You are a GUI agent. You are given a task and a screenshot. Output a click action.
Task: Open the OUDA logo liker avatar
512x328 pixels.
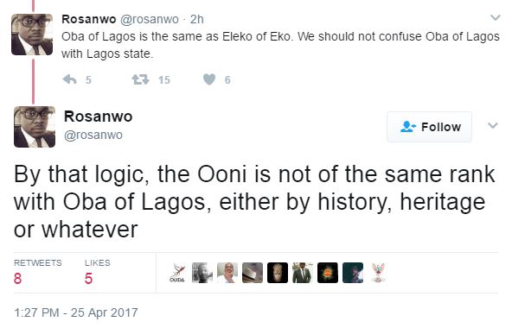(177, 273)
